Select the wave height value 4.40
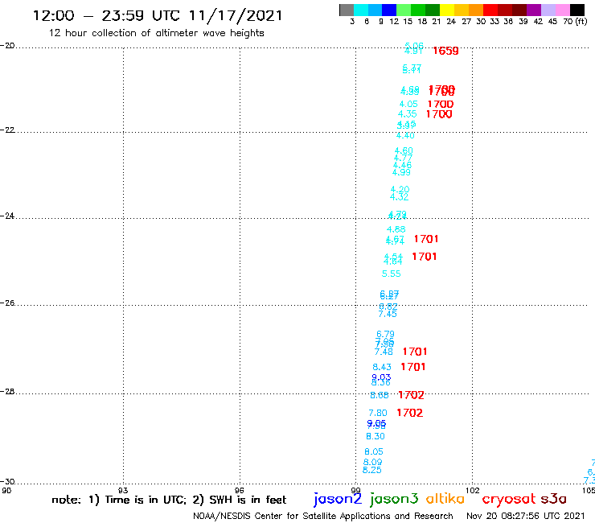The height and width of the screenshot is (523, 595). coord(405,136)
